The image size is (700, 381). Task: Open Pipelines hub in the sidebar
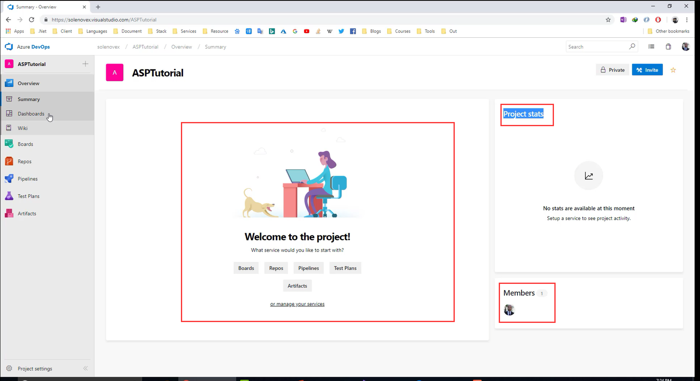click(47, 179)
